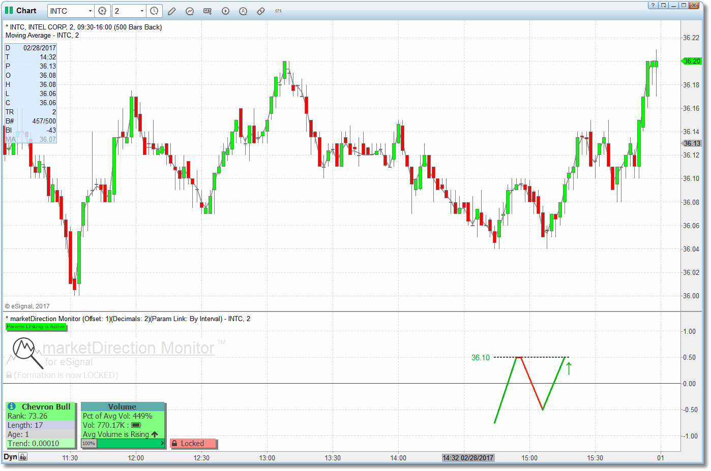
Task: Click the 15:00 time axis label
Action: point(529,458)
